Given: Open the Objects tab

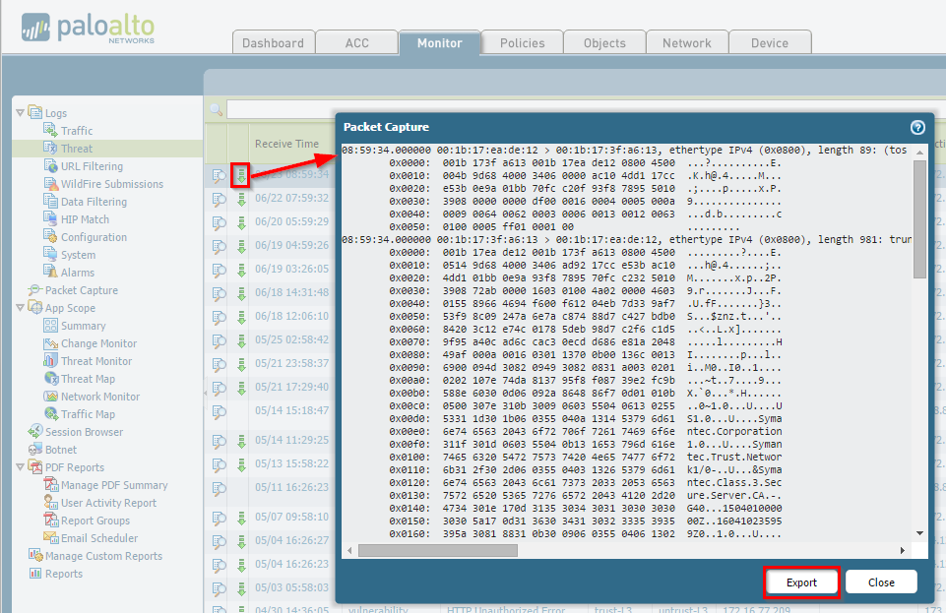Looking at the screenshot, I should [604, 42].
